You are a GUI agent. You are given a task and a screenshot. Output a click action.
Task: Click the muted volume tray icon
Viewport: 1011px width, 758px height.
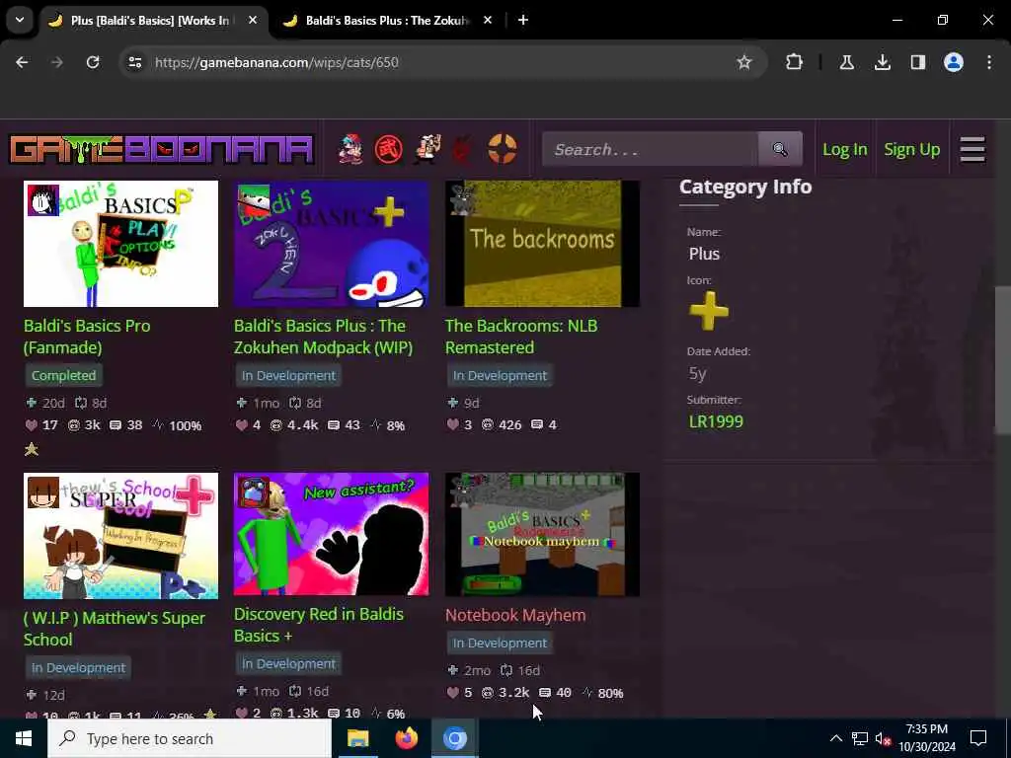pyautogui.click(x=883, y=738)
